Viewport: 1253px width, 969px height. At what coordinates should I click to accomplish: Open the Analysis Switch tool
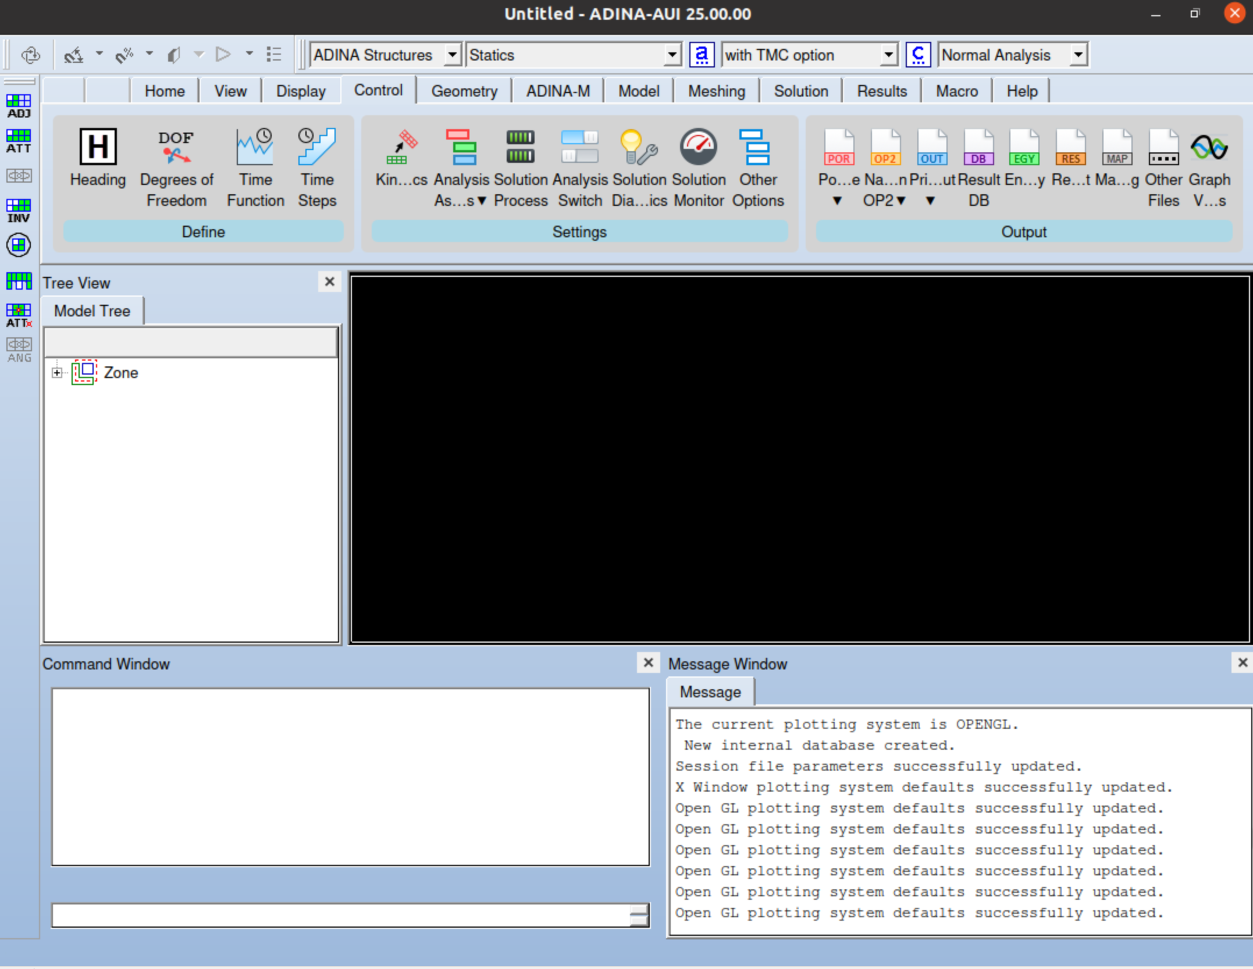pyautogui.click(x=580, y=168)
